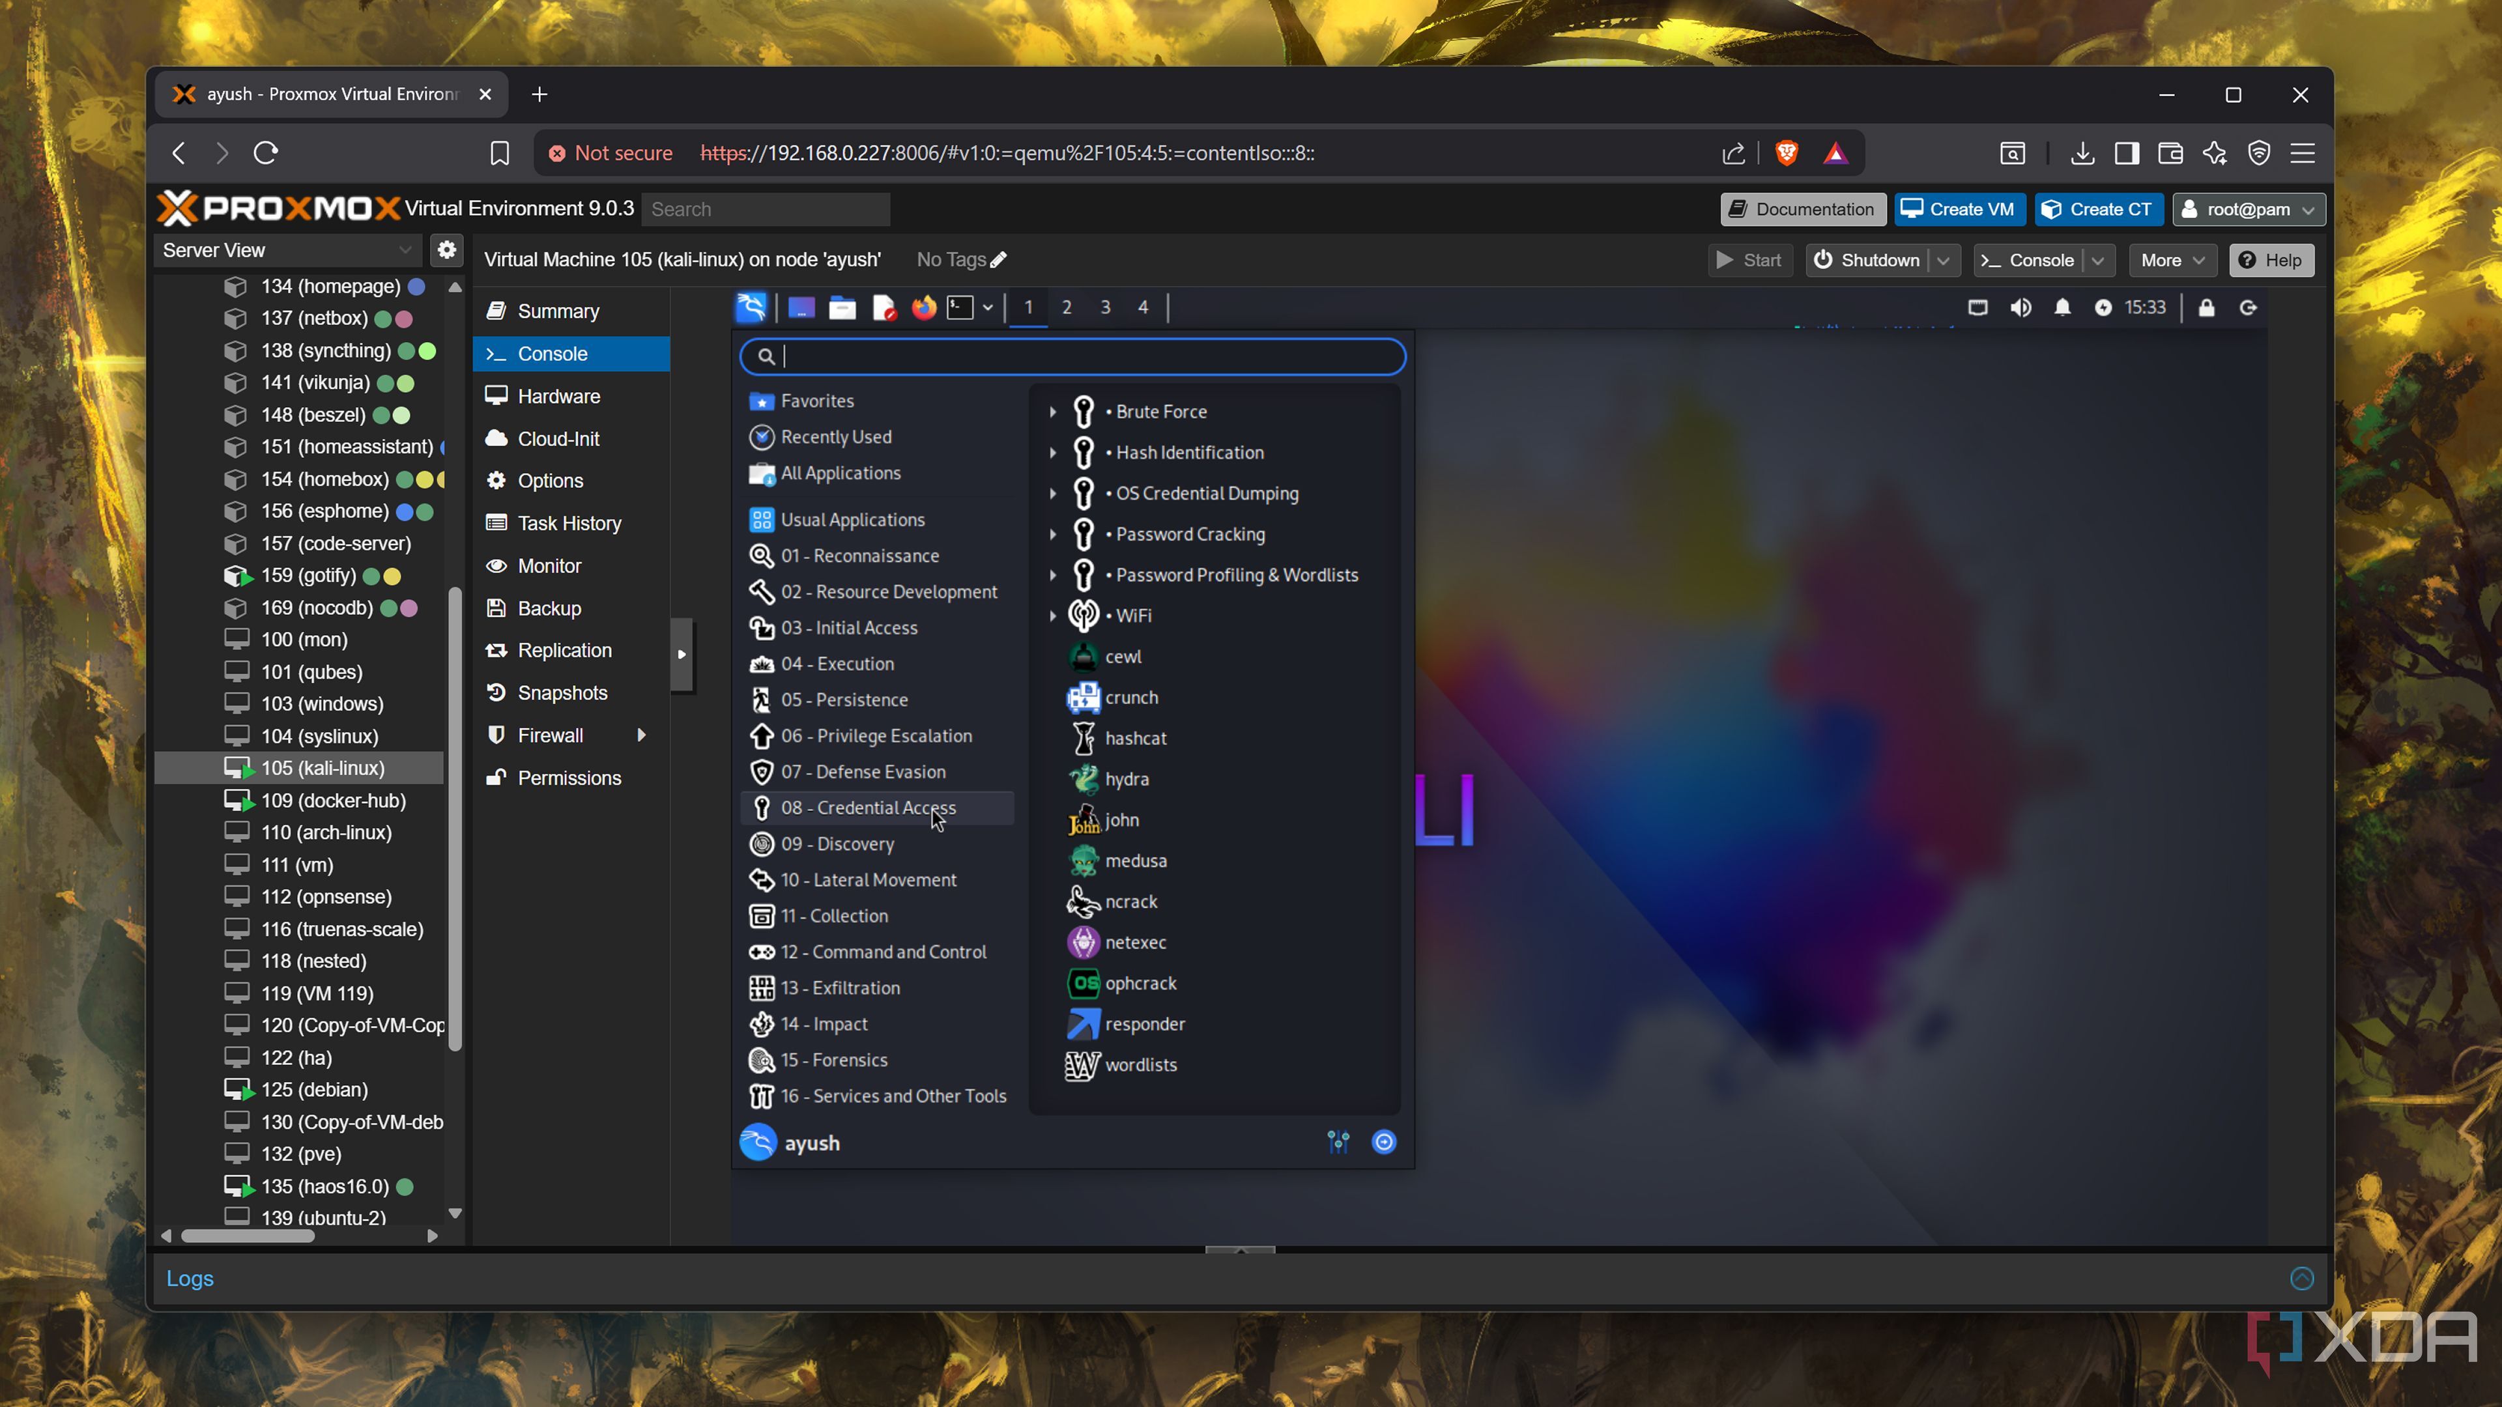Open the Server View dropdown
Image resolution: width=2502 pixels, height=1407 pixels.
pos(404,251)
